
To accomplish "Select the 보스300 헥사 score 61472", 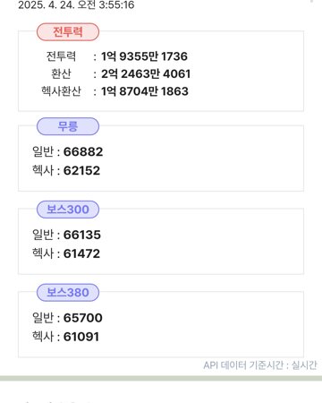I will 81,253.
